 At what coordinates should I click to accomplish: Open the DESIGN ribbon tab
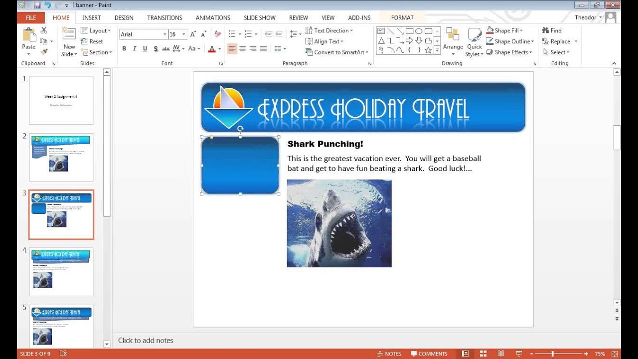pyautogui.click(x=124, y=17)
